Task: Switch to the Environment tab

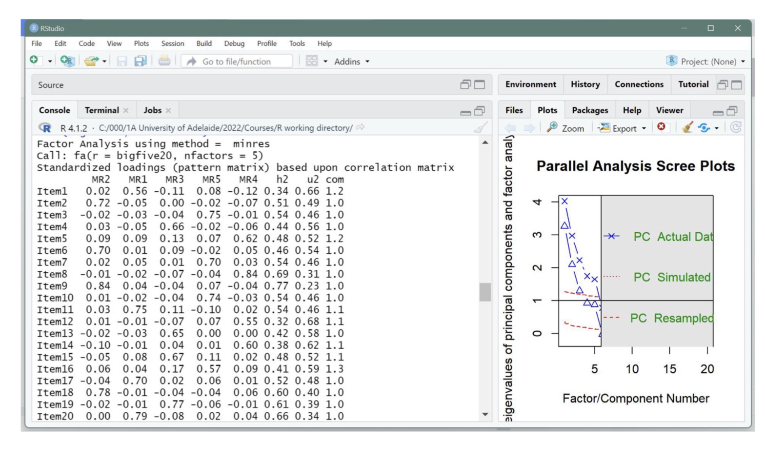Action: point(531,84)
